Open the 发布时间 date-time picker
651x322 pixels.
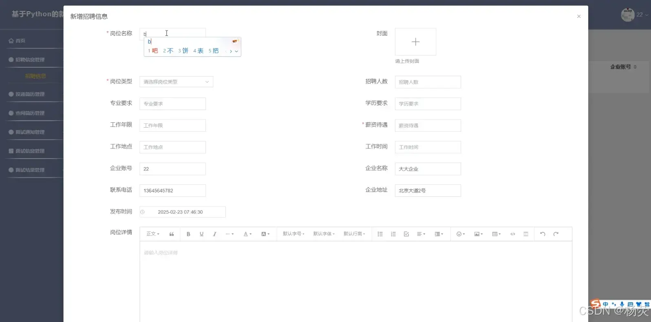click(183, 212)
